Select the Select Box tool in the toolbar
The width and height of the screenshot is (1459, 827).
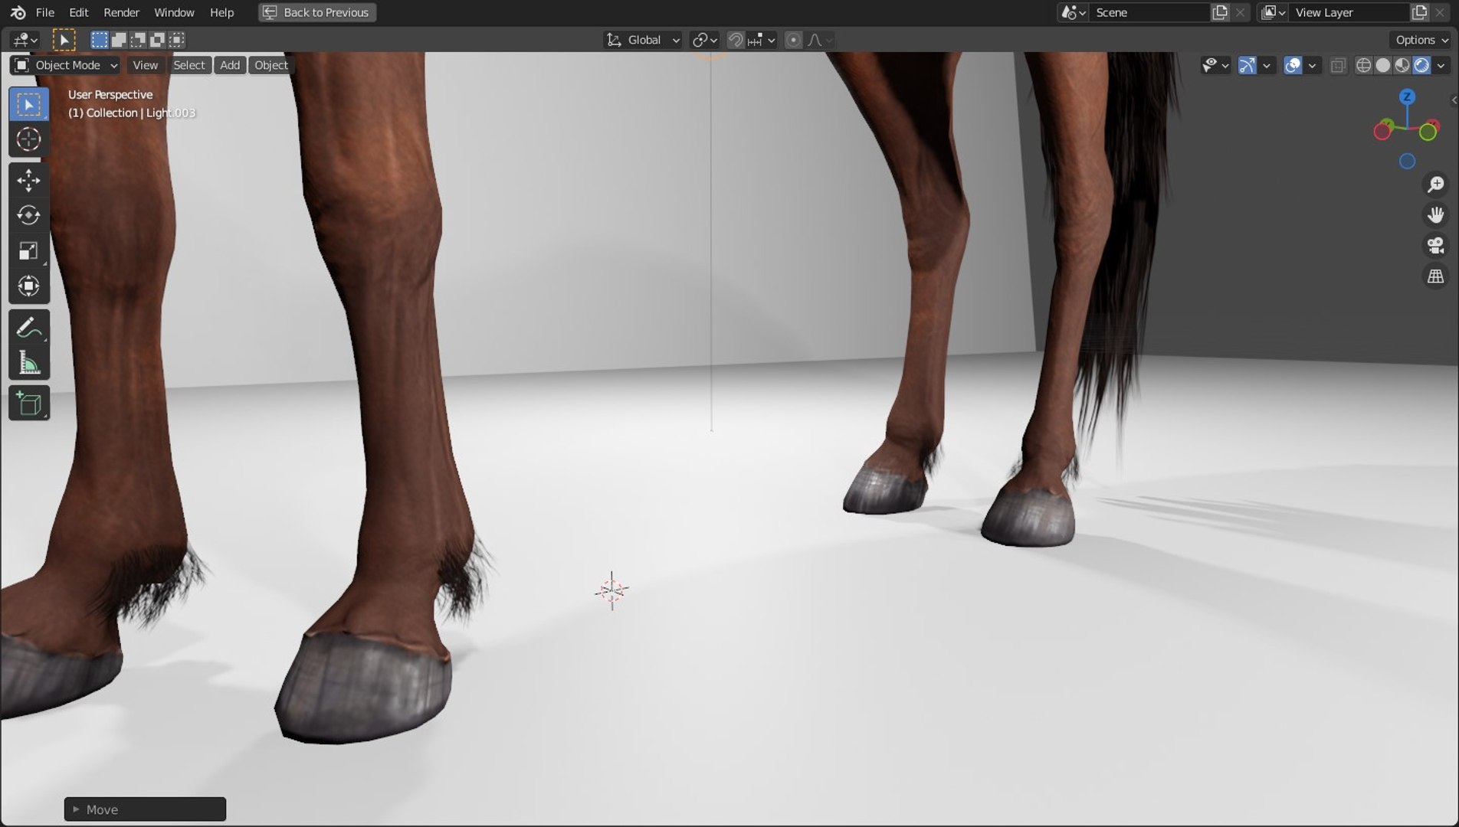tap(29, 104)
